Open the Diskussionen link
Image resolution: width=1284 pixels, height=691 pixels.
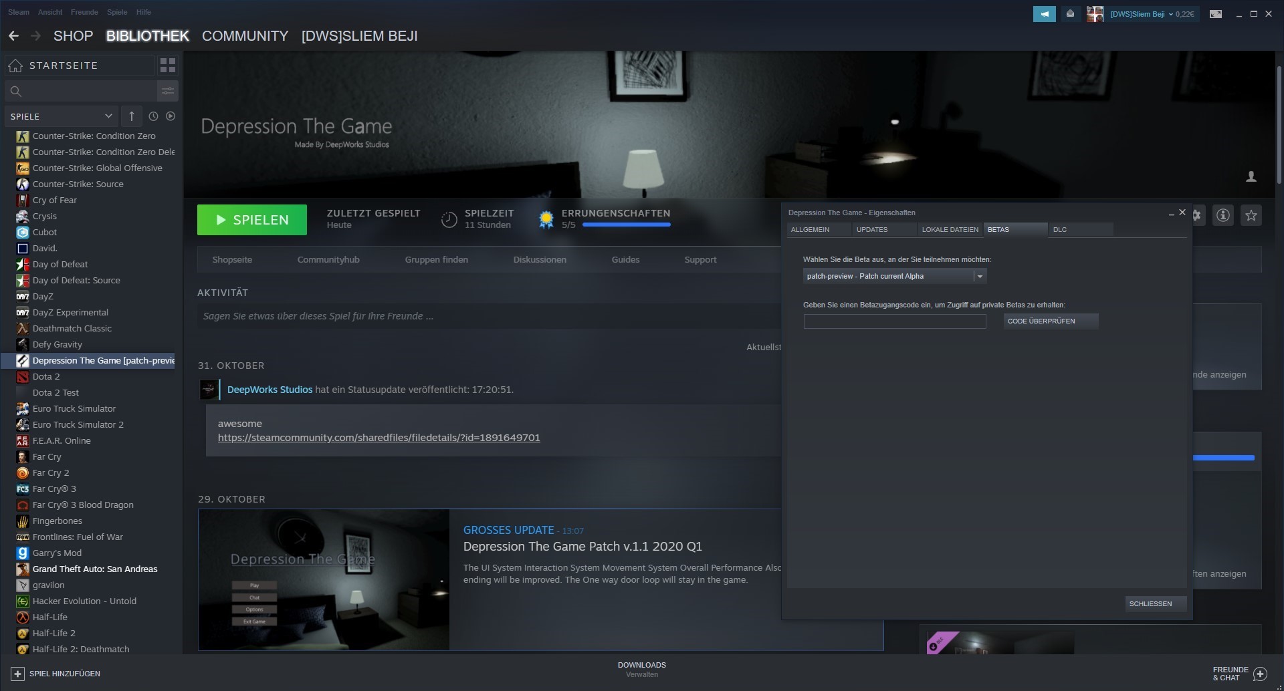click(x=540, y=259)
